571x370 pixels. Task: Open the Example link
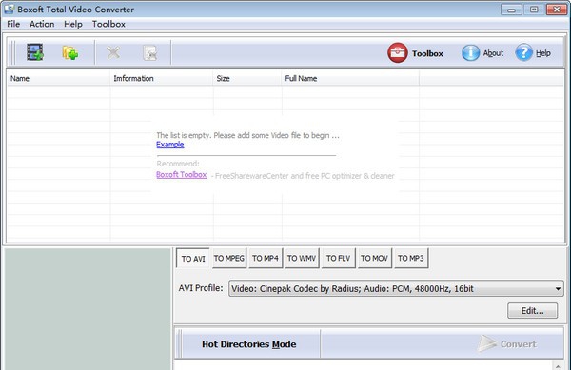(x=170, y=145)
